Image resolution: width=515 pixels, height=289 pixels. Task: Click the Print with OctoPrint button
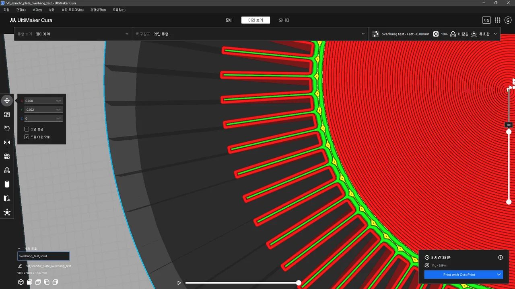[x=459, y=275]
